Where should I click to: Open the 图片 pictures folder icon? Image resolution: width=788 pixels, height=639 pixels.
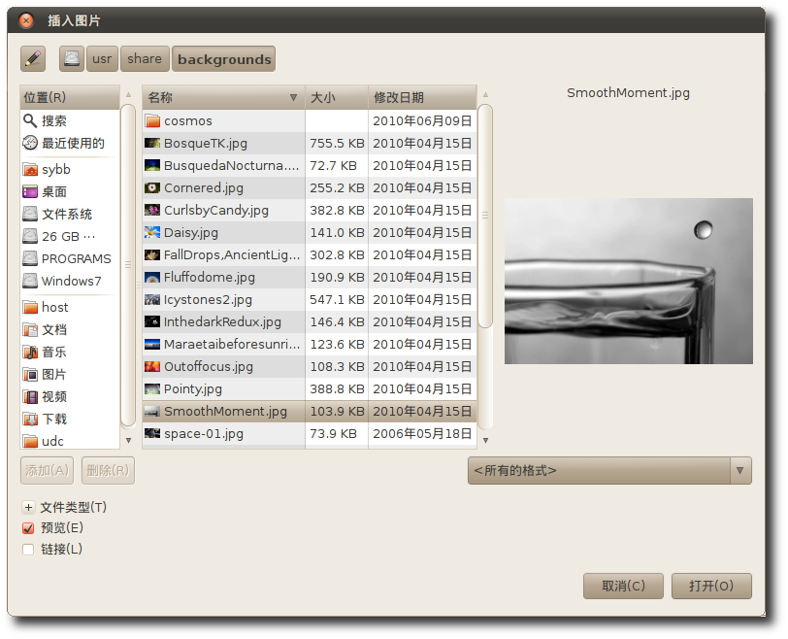point(30,375)
